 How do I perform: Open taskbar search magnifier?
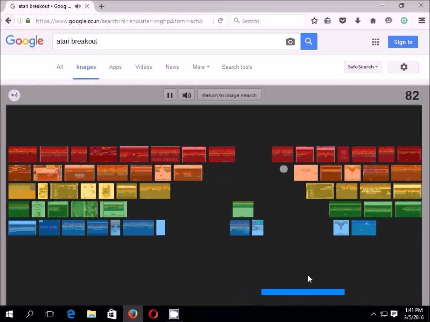(x=30, y=314)
